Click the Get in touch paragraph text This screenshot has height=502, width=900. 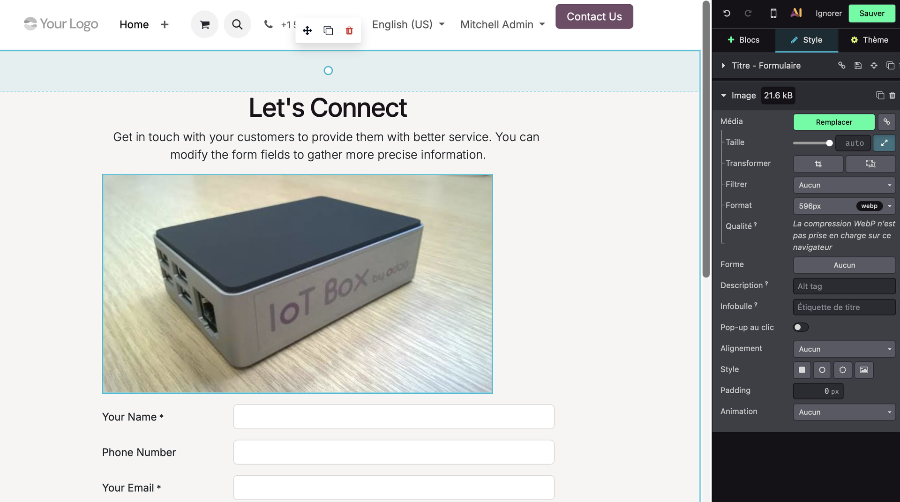pyautogui.click(x=326, y=146)
